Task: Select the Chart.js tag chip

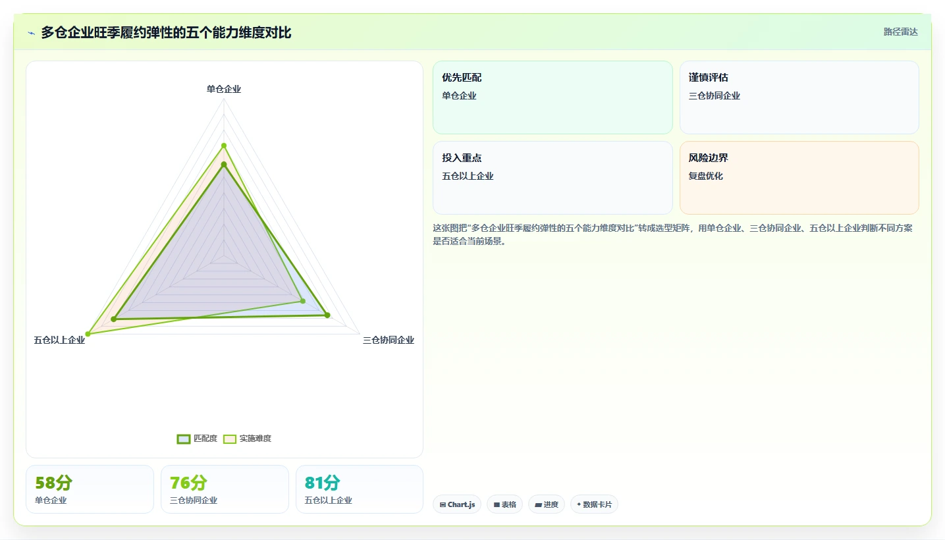Action: (456, 504)
